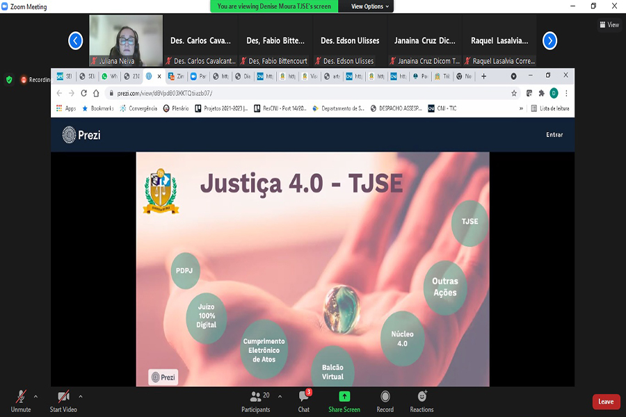This screenshot has width=626, height=417.
Task: Expand video options caret beside Start Video
Action: tap(81, 396)
